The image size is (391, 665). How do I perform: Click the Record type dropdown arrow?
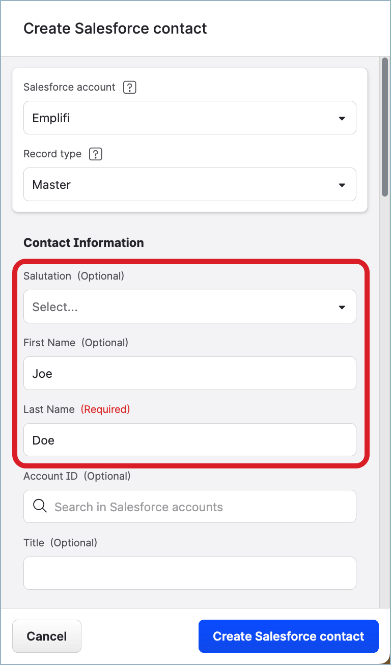tap(342, 185)
